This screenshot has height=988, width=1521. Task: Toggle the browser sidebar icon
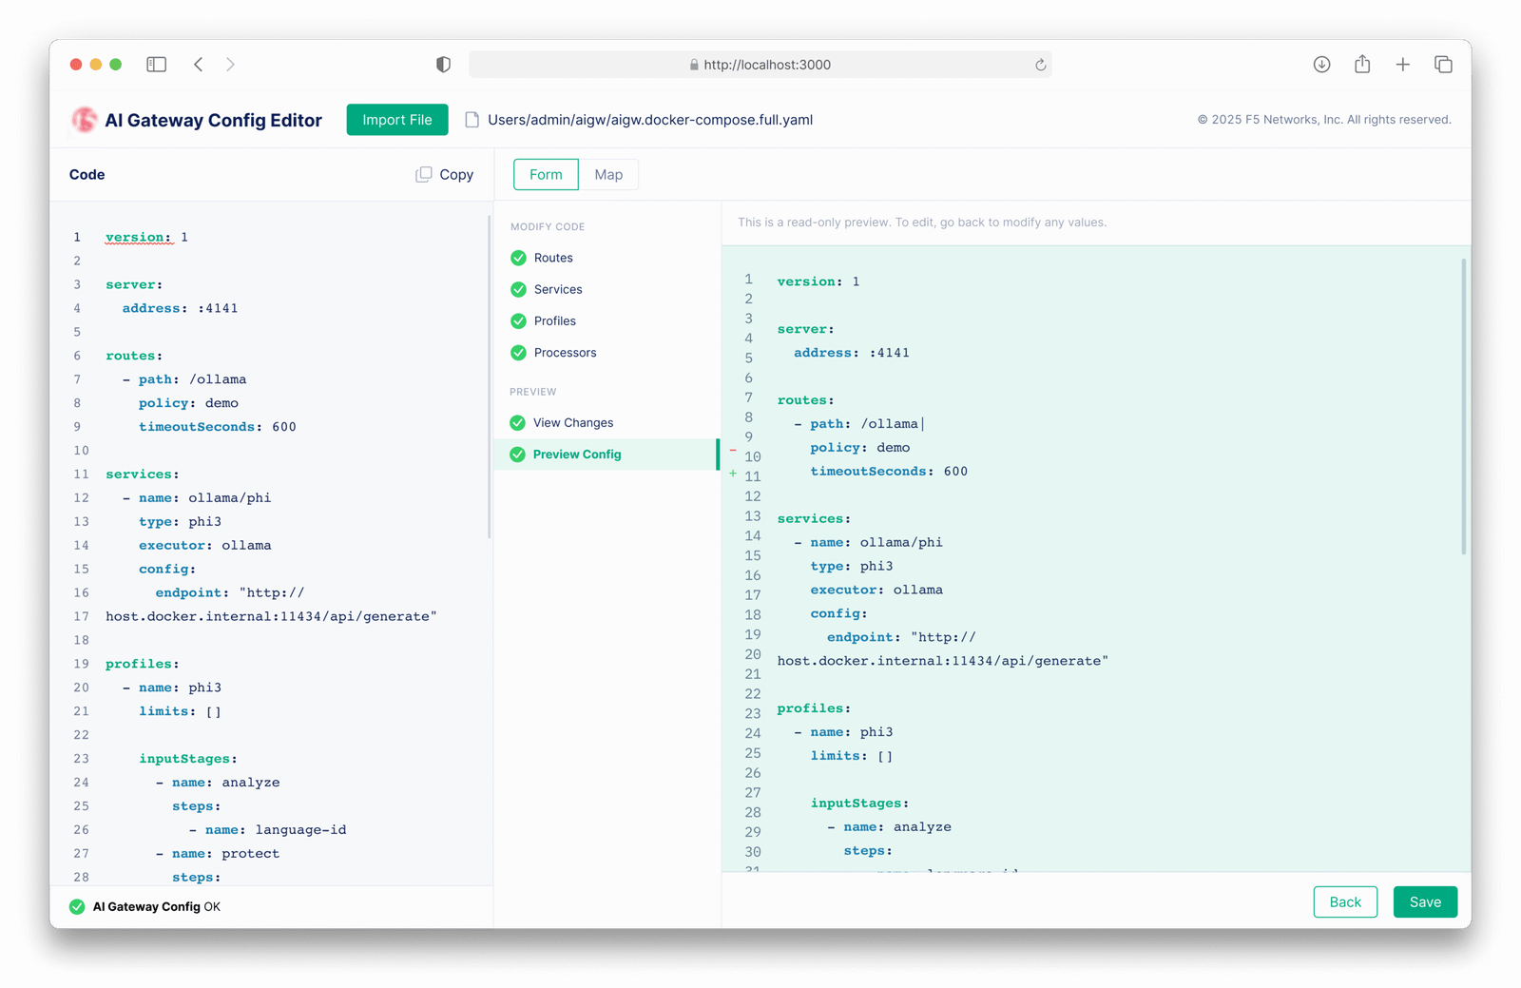coord(156,65)
